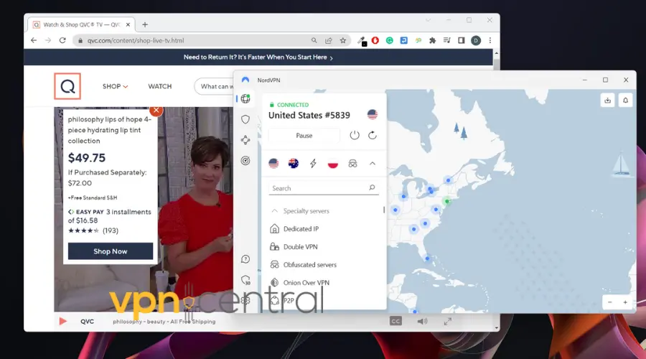Viewport: 646px width, 359px height.
Task: Zoom in the NordVPN map with plus
Action: pos(625,302)
